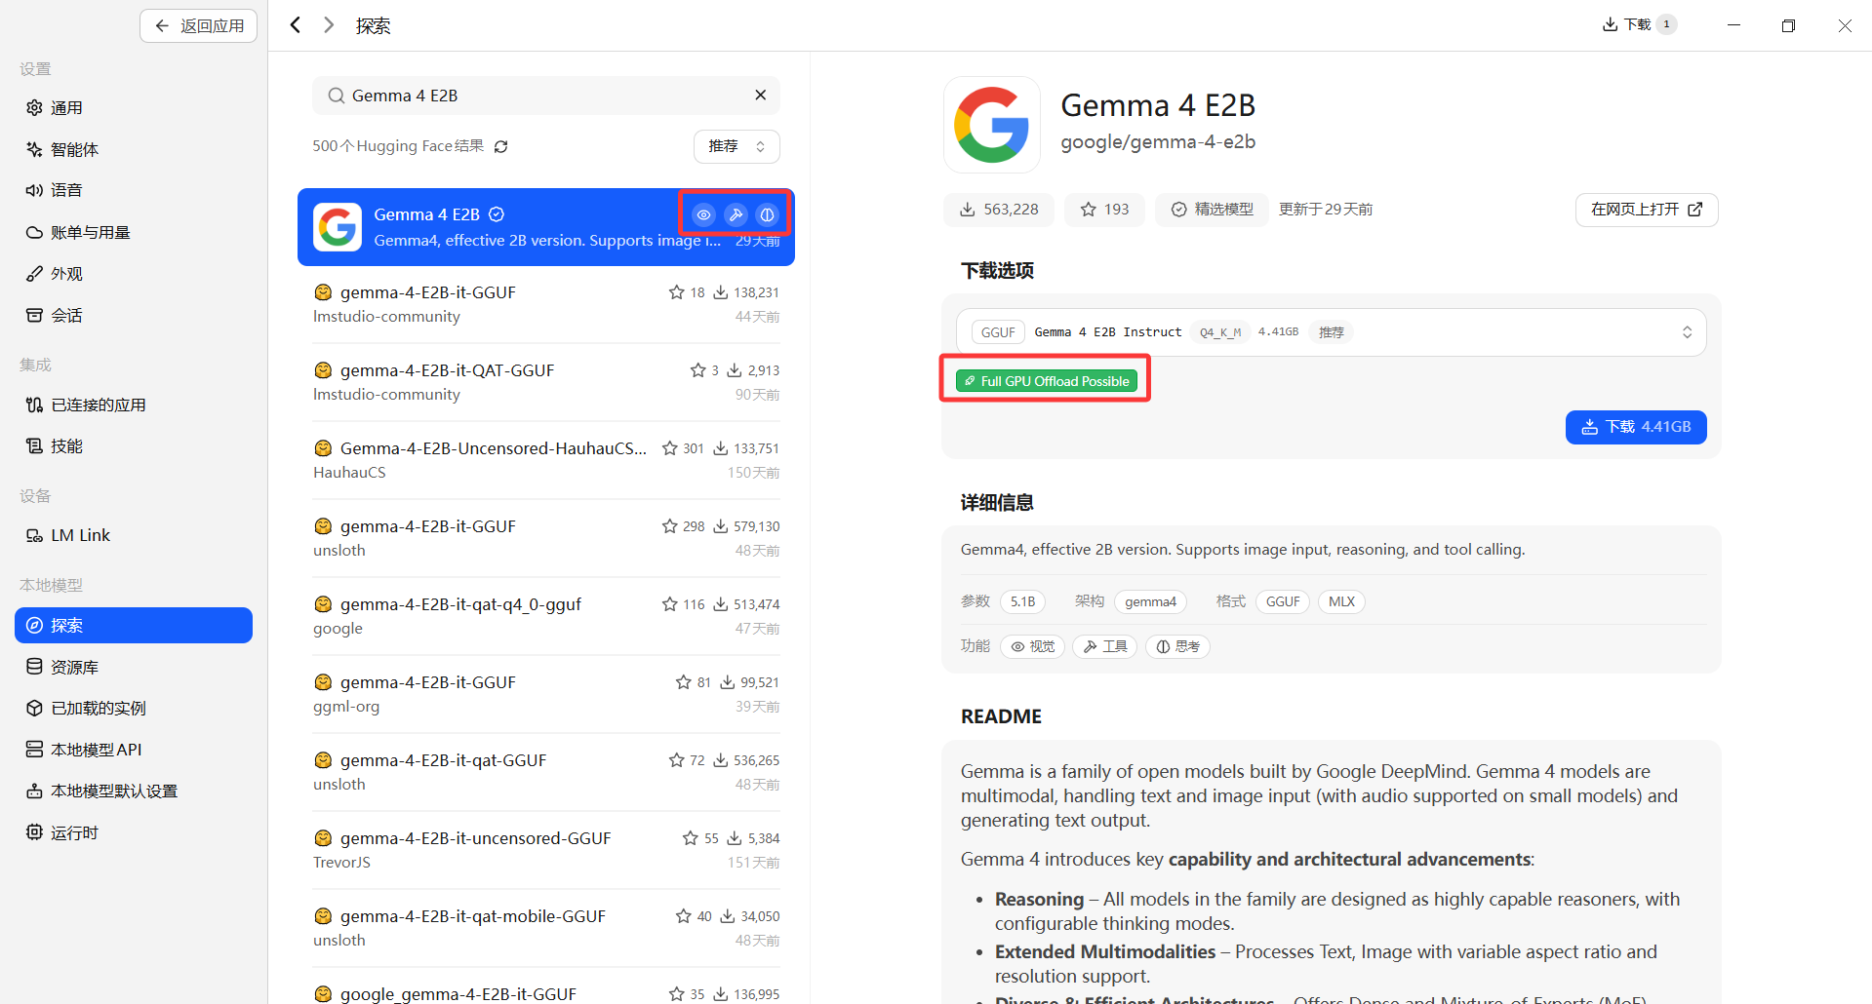Download the 4.41GB model

coord(1636,427)
